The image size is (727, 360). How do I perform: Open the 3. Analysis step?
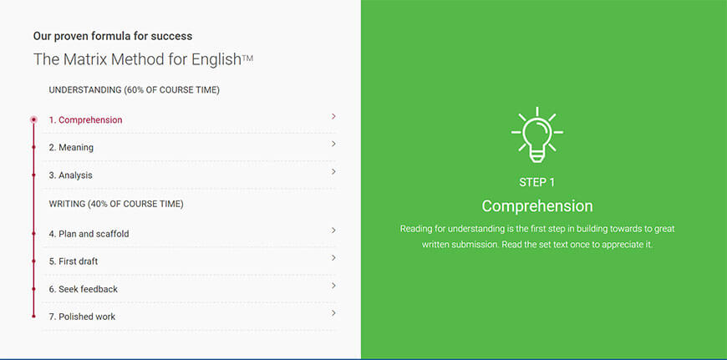(x=189, y=175)
